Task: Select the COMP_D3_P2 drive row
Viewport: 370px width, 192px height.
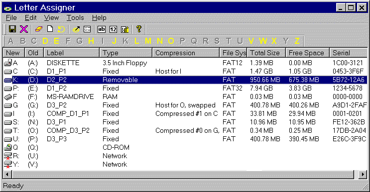Action: tap(185, 130)
